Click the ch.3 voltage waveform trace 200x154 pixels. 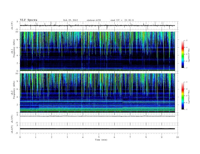click(97, 116)
